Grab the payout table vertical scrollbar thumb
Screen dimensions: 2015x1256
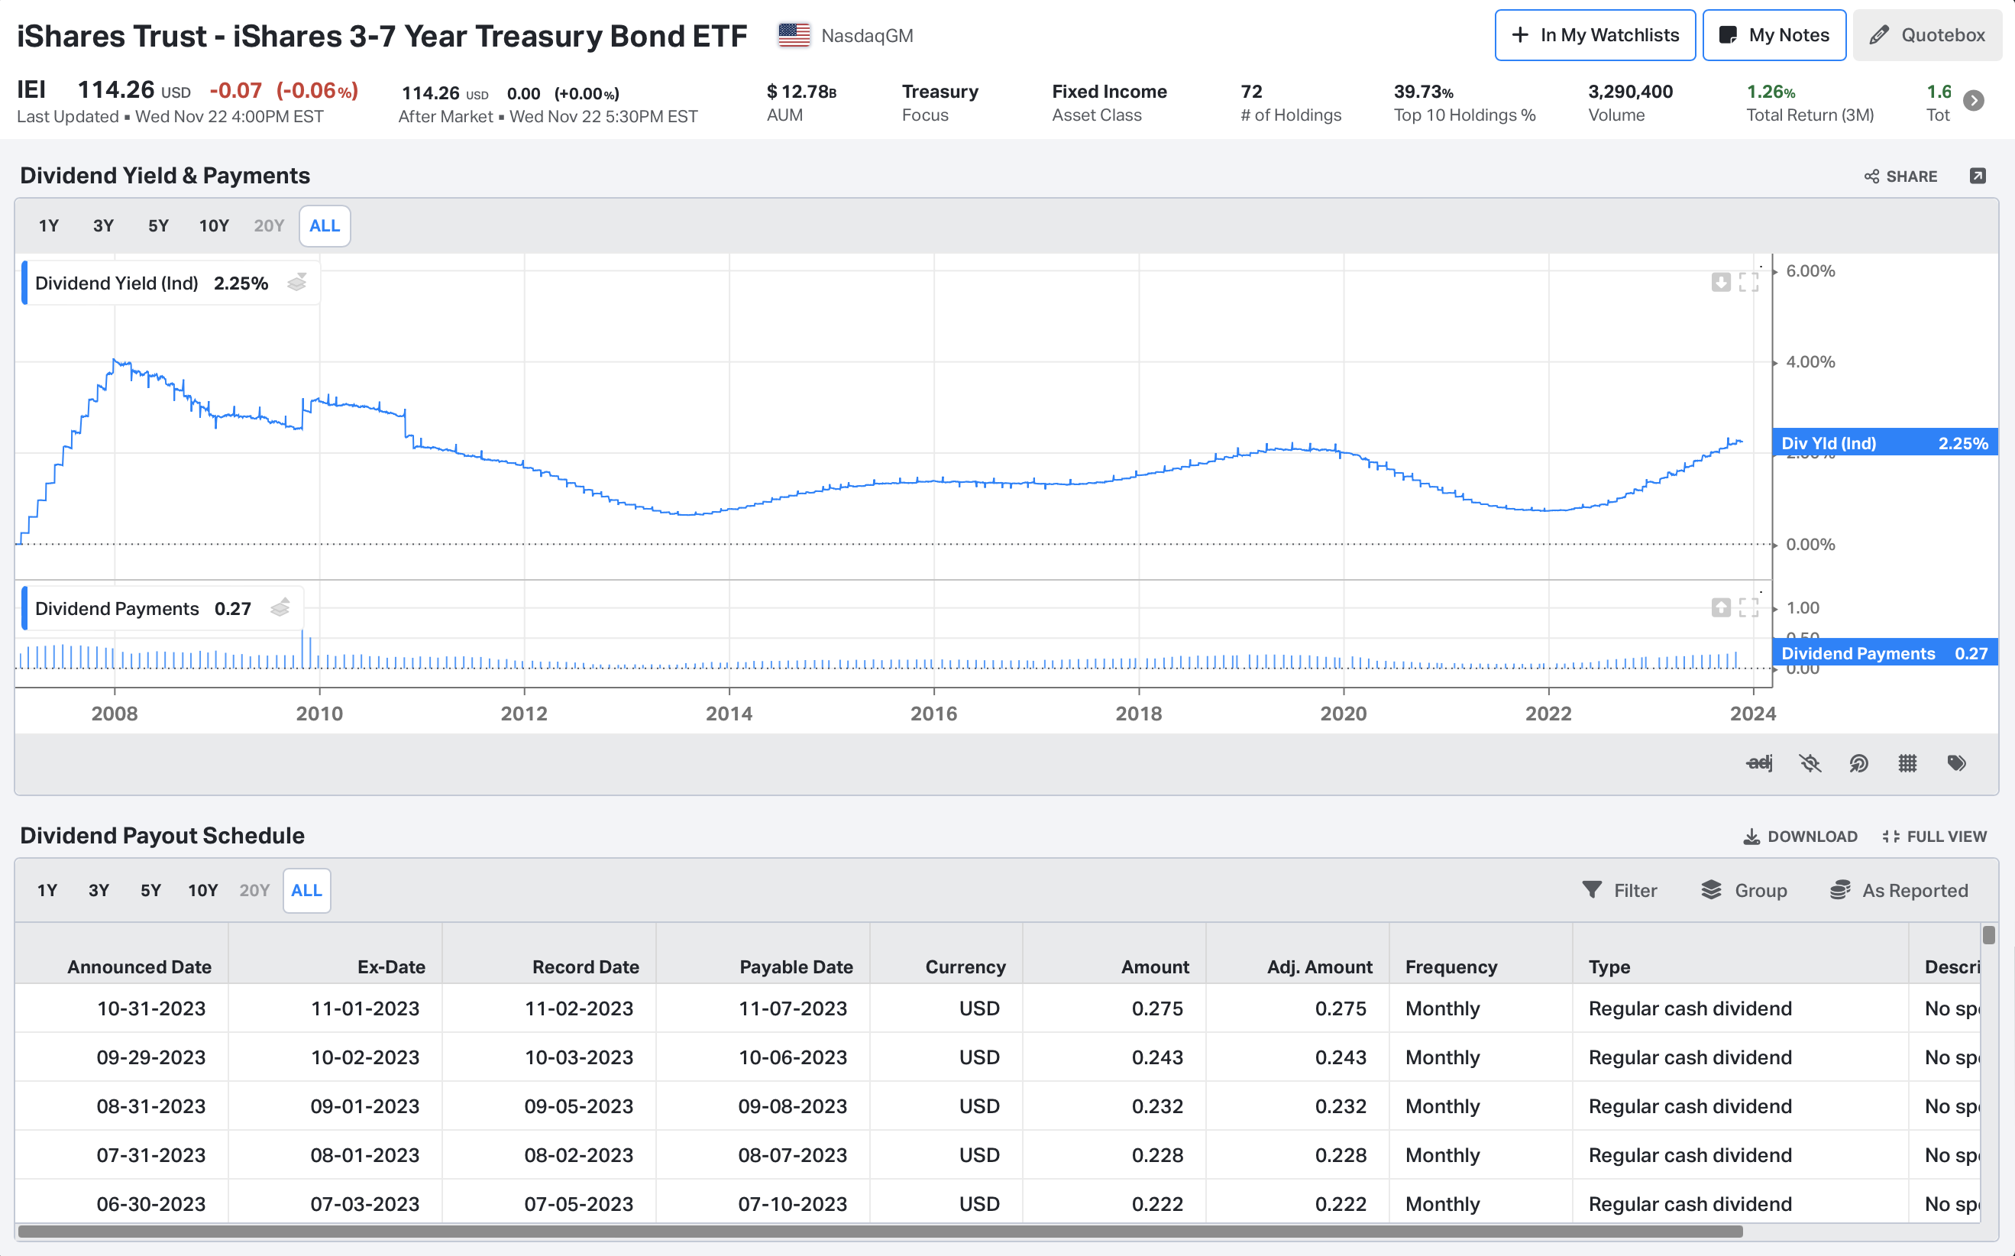point(1988,935)
